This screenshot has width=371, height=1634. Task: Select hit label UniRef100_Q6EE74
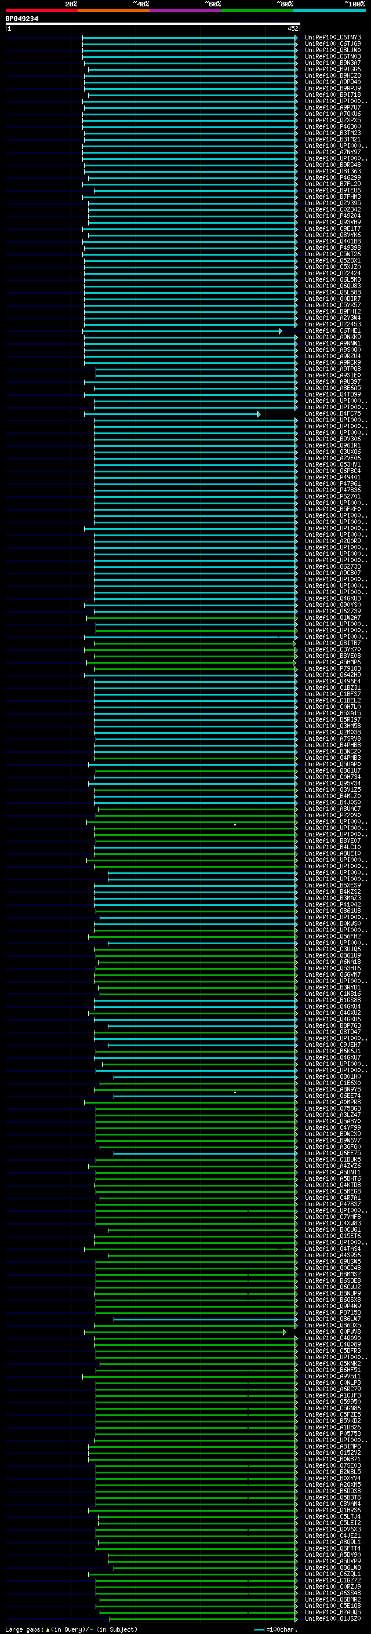333,1096
